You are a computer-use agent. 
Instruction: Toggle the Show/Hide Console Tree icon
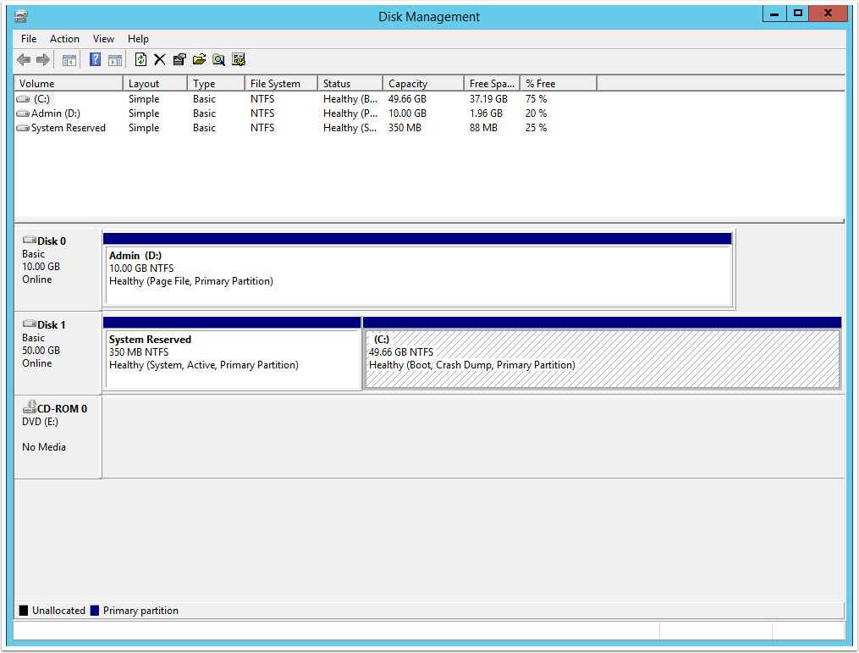[x=69, y=60]
